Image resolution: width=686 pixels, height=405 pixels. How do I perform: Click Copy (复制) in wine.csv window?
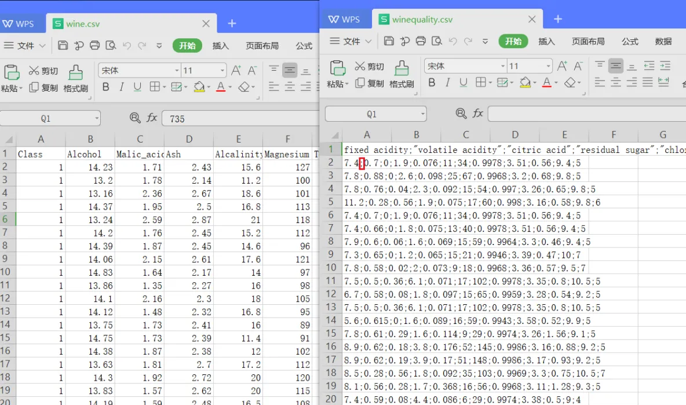pos(43,87)
